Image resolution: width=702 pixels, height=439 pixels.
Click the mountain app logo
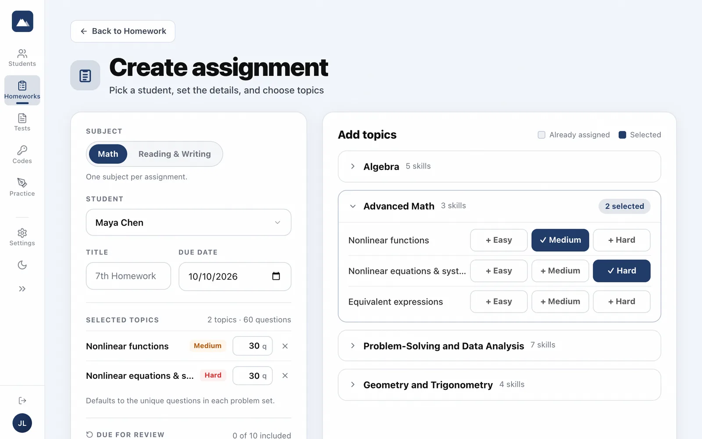tap(22, 22)
